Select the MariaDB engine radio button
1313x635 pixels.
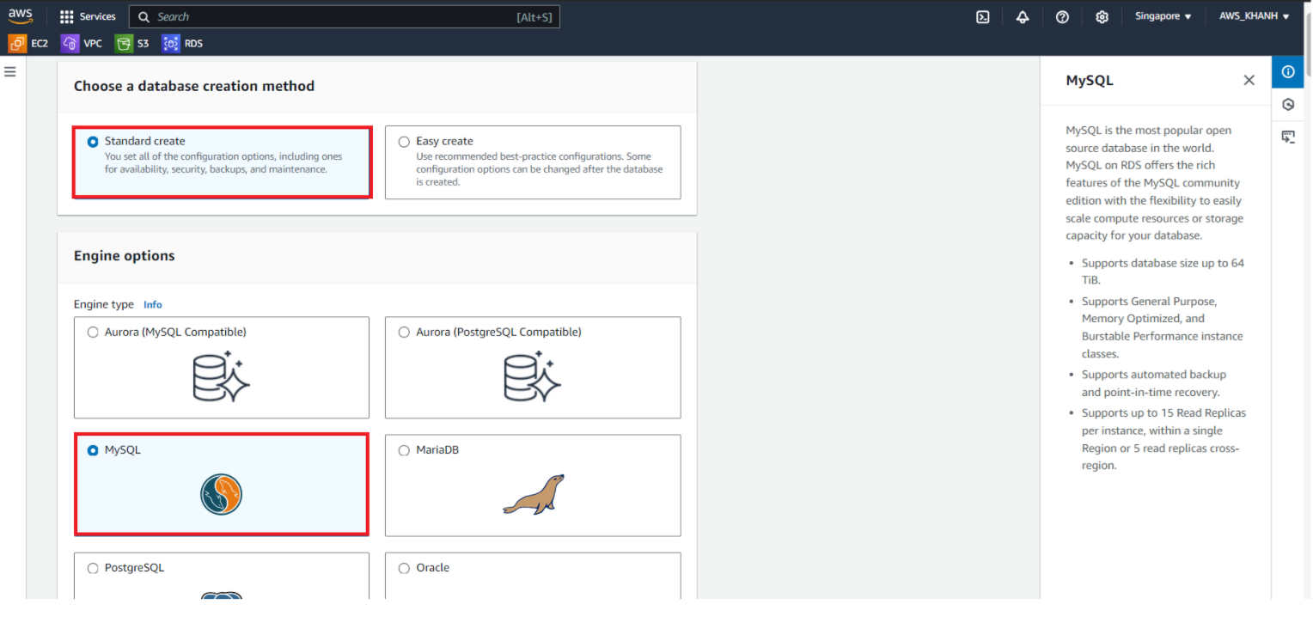point(404,450)
